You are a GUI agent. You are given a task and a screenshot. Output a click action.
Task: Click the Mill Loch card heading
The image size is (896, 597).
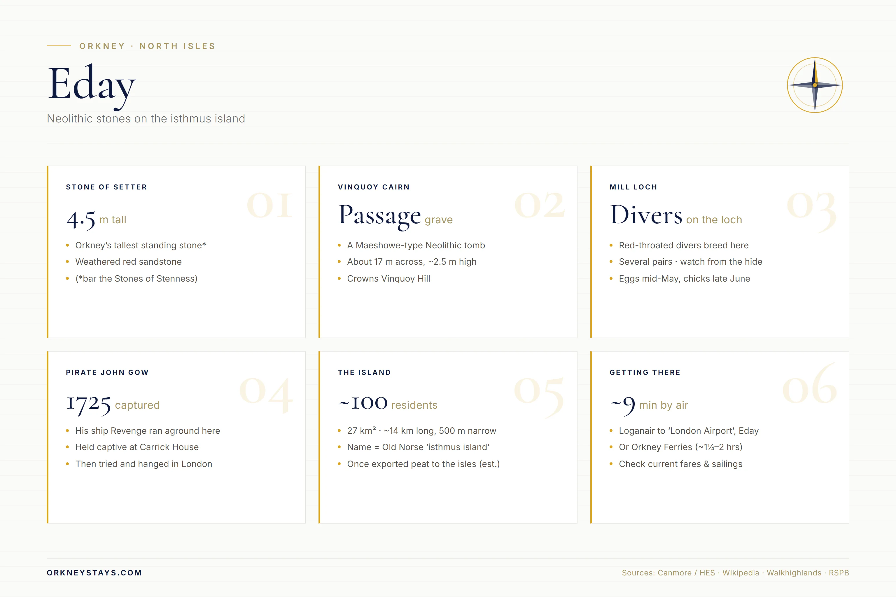click(x=633, y=187)
